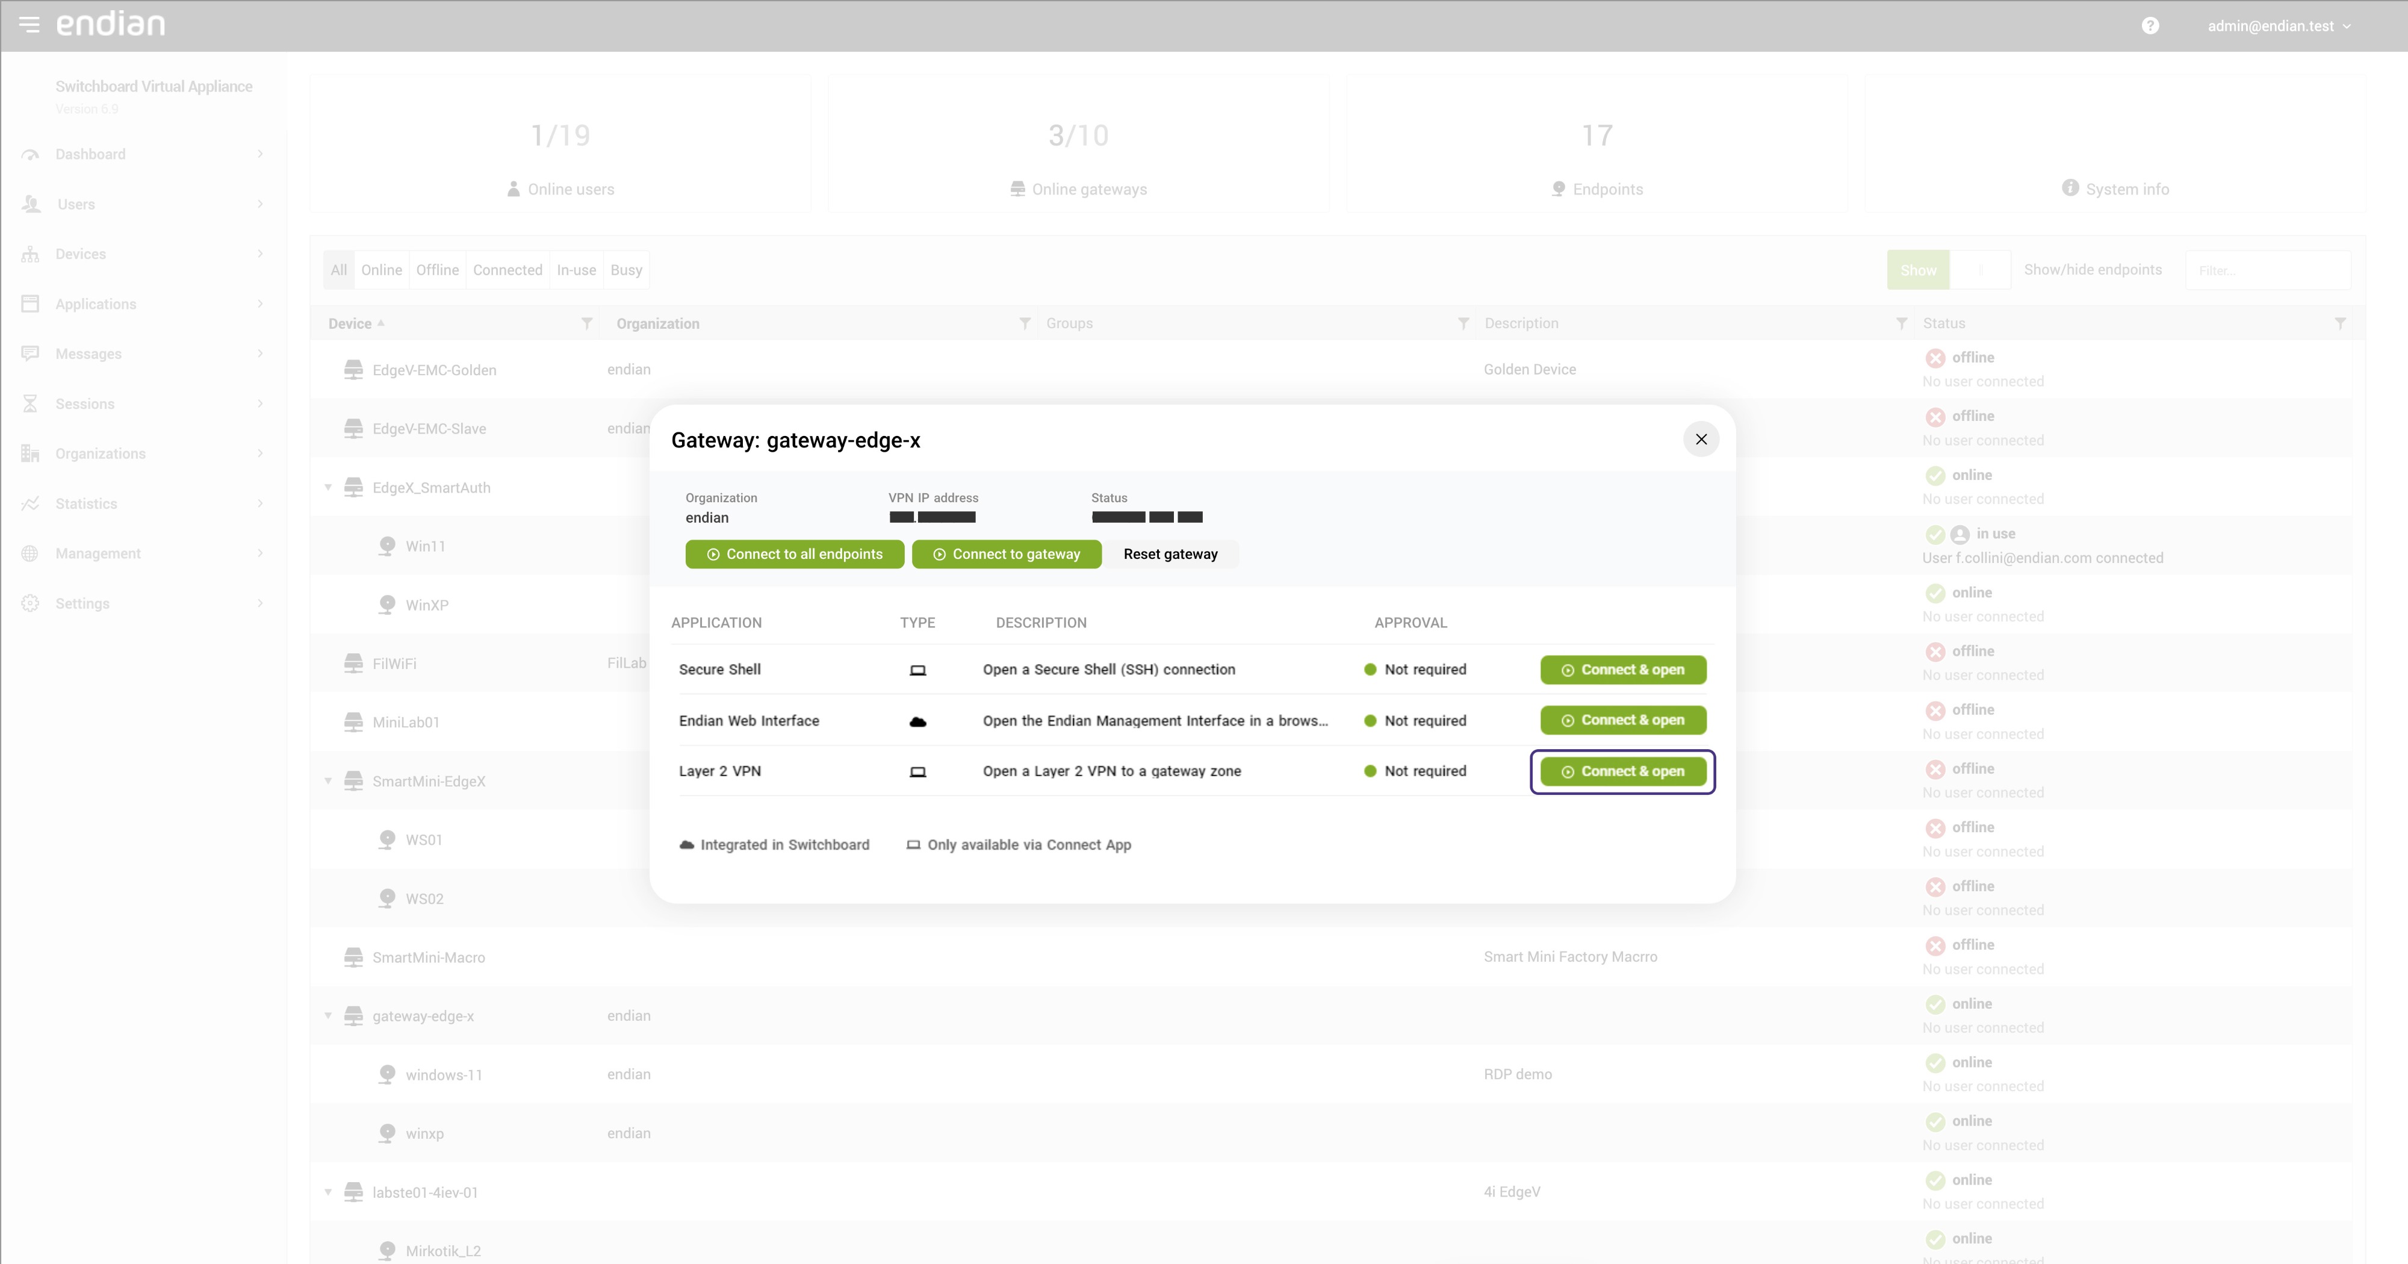Open the SmartMini-Macro device row

coord(1331,956)
